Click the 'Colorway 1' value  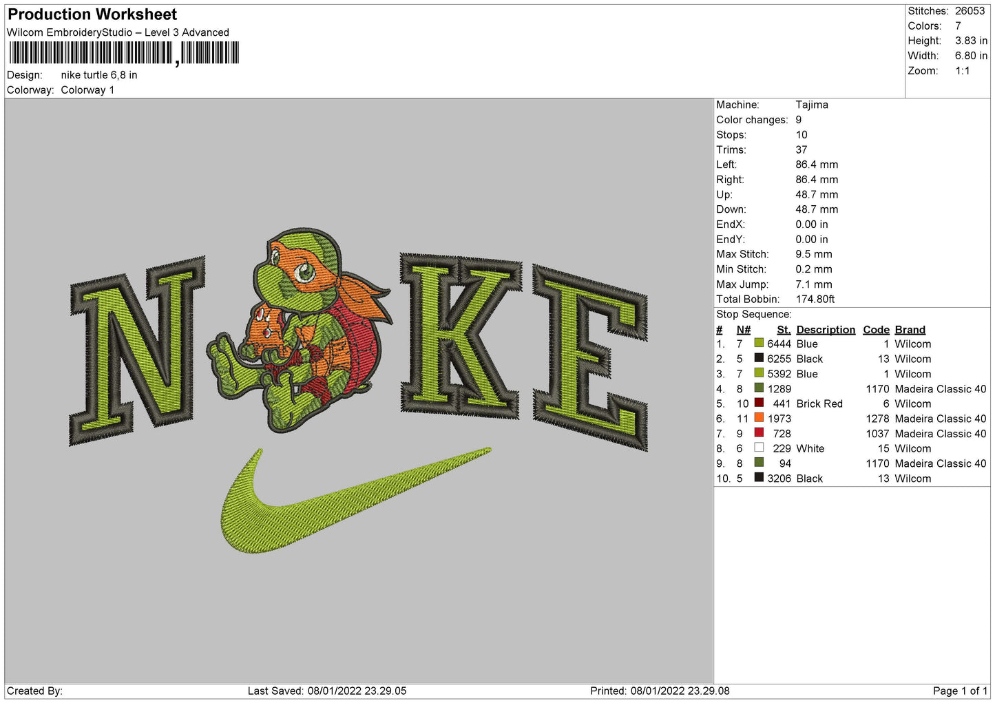(87, 90)
